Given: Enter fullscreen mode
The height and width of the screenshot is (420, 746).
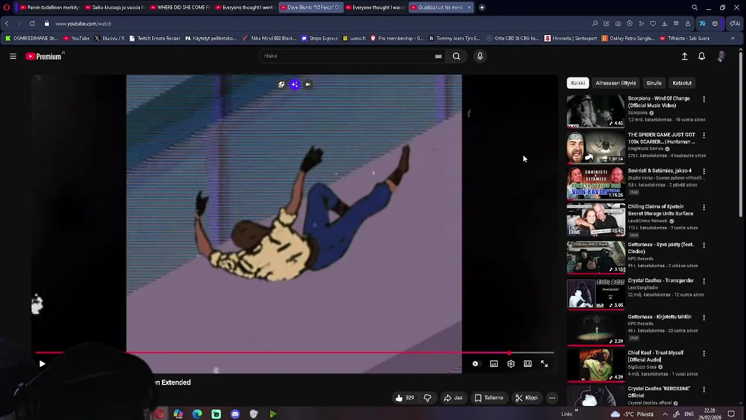Looking at the screenshot, I should 544,364.
